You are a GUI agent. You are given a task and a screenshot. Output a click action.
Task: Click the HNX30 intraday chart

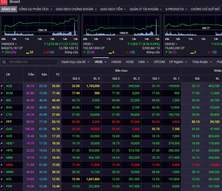[x=193, y=26]
